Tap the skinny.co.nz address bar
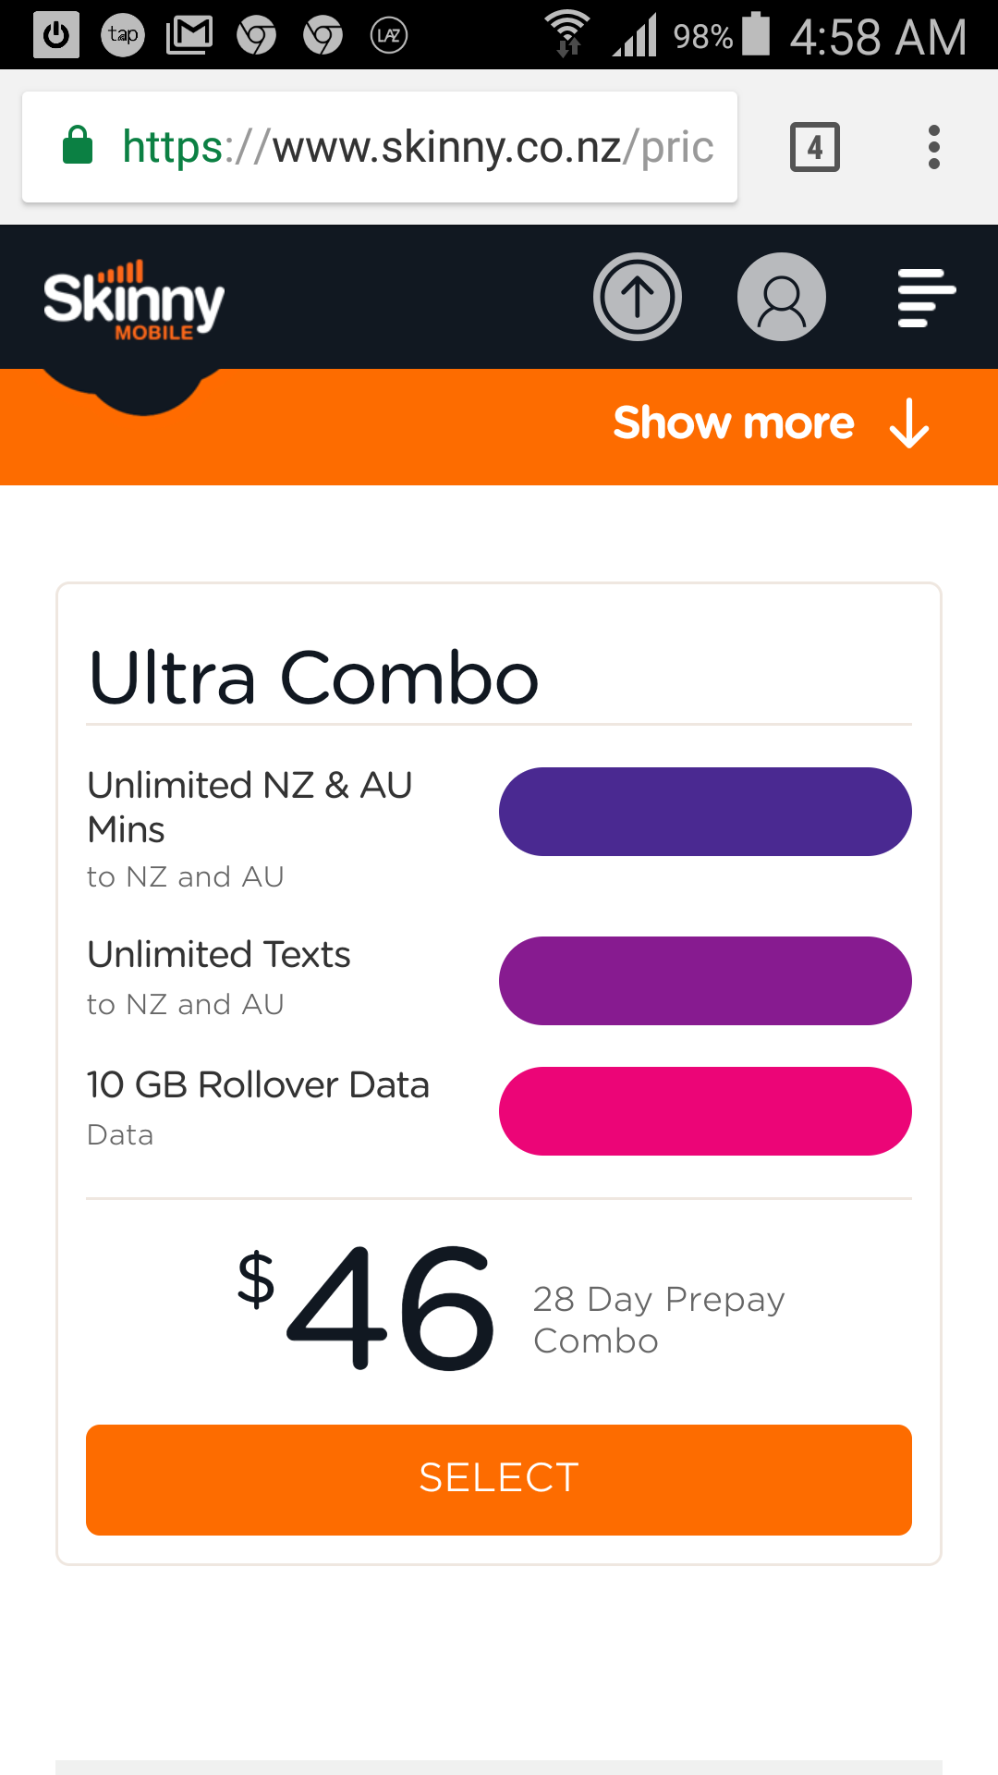 (416, 147)
